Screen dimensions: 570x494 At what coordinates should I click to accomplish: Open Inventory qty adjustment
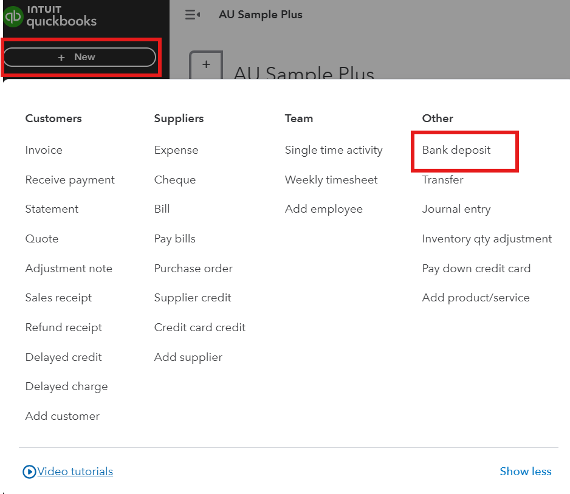[x=487, y=239]
